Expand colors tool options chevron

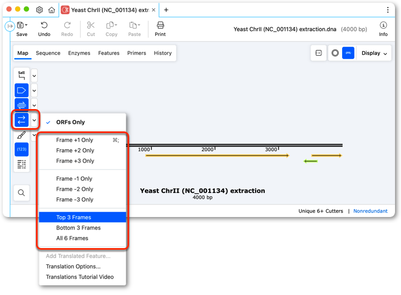(34, 135)
